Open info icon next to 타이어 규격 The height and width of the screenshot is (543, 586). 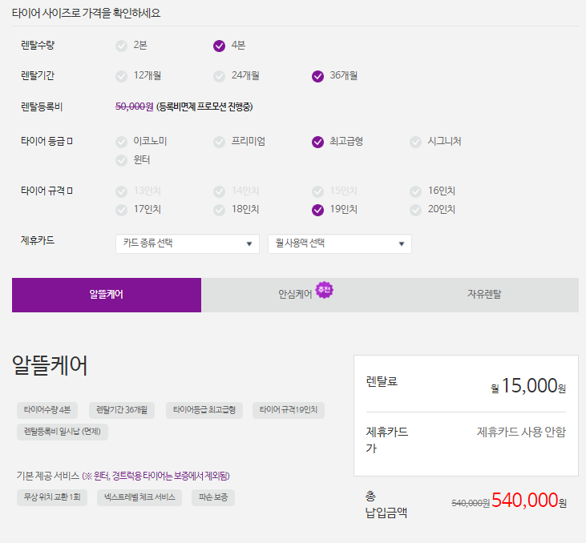coord(70,191)
